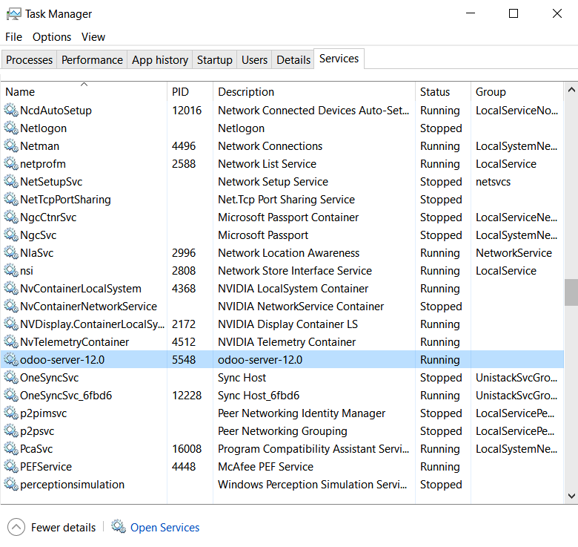Click the NvTelemetryContainer gear icon
The image size is (578, 547).
[x=11, y=341]
